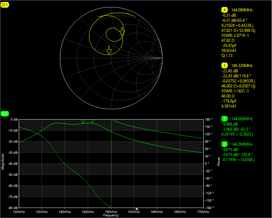The height and width of the screenshot is (218, 272).
Task: Select marker 3 triangle on Smith chart
Action: coord(109,52)
